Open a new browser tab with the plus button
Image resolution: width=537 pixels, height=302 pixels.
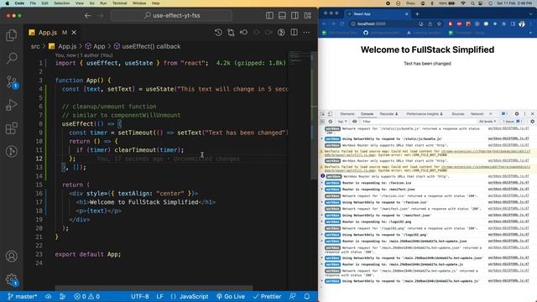pos(417,14)
